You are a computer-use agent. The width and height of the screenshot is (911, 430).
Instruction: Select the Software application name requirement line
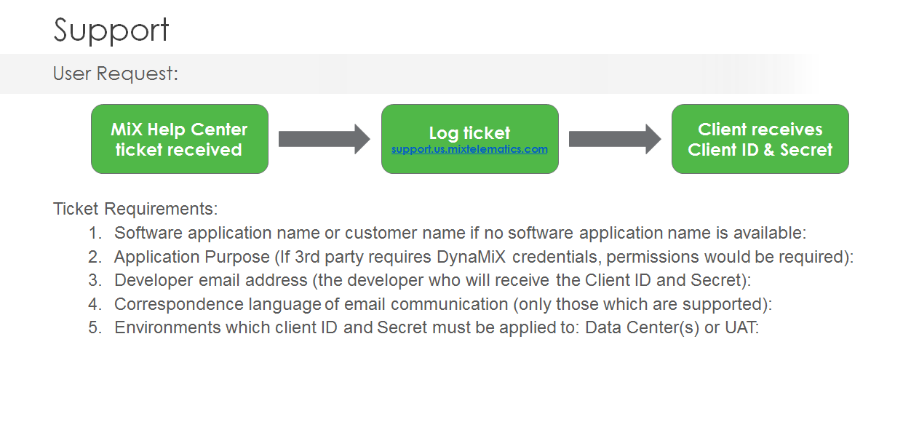(460, 233)
